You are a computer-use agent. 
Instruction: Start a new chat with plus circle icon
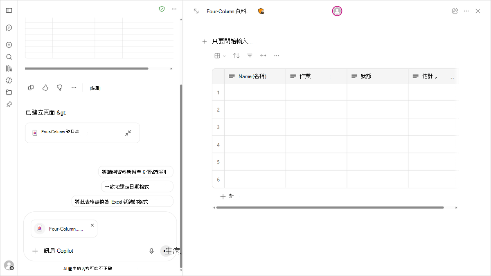coord(9,45)
